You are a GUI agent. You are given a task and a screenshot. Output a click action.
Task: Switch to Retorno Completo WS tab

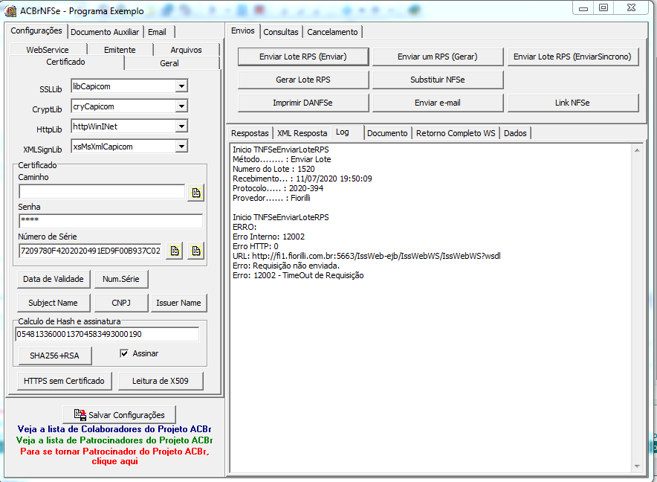pyautogui.click(x=456, y=133)
